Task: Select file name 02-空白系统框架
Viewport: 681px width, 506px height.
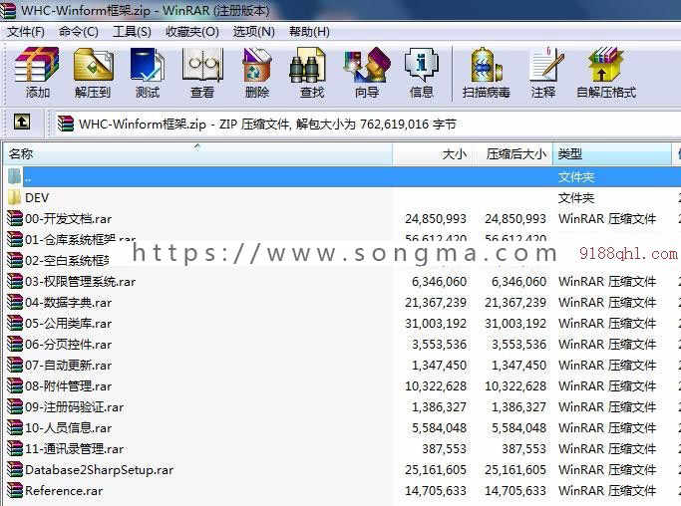Action: 68,260
